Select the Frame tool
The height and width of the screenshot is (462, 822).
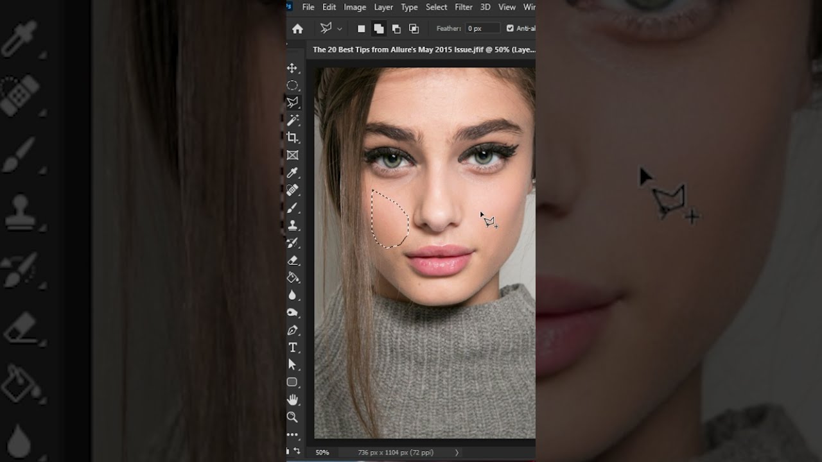pos(292,155)
